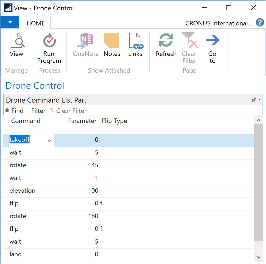Click Find in the list part
This screenshot has height=264, width=266.
pos(14,111)
